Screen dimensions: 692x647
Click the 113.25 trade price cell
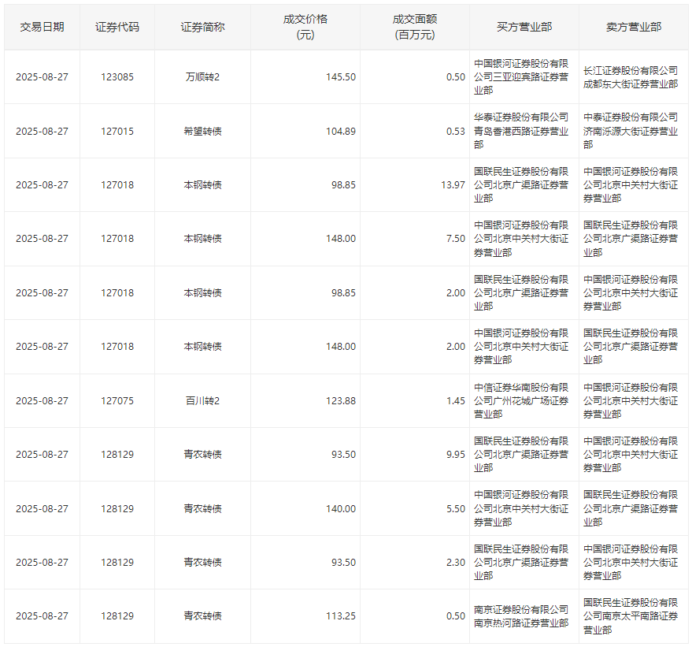pos(340,615)
